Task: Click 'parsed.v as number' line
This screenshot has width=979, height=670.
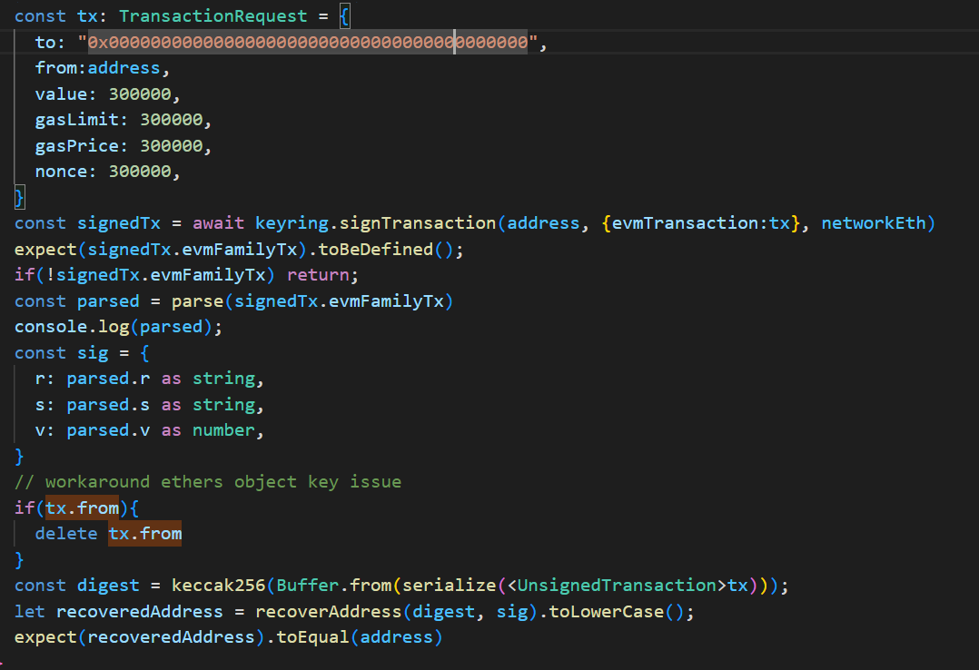Action: point(149,431)
